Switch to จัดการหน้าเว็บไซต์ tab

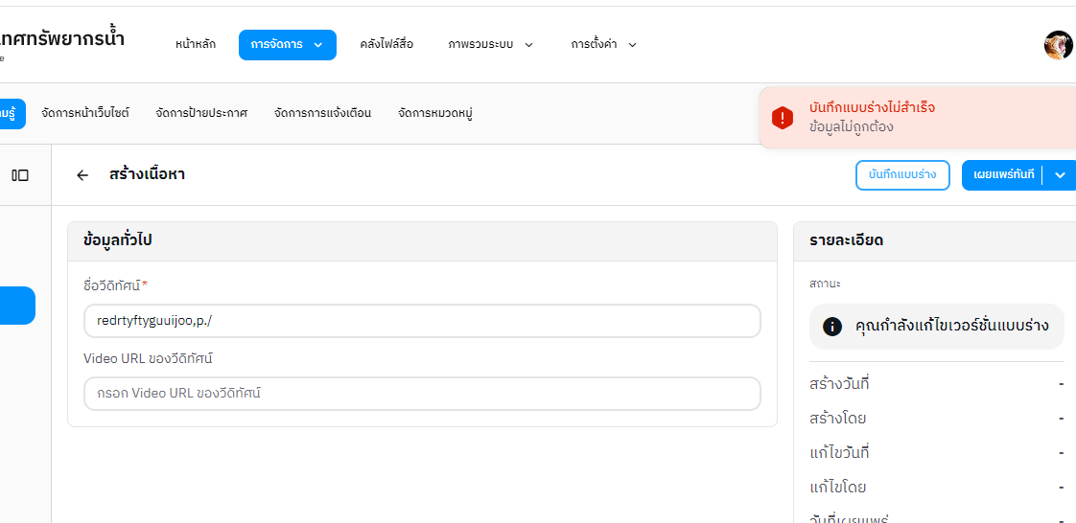(x=85, y=113)
